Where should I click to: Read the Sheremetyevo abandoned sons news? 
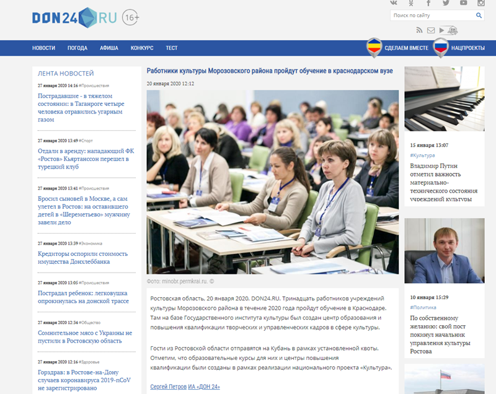84,211
